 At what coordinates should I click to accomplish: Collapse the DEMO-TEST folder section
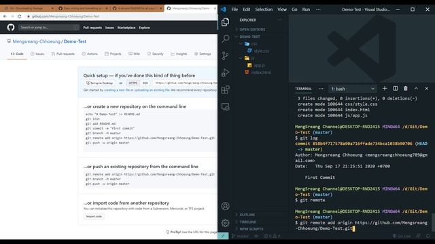point(249,37)
